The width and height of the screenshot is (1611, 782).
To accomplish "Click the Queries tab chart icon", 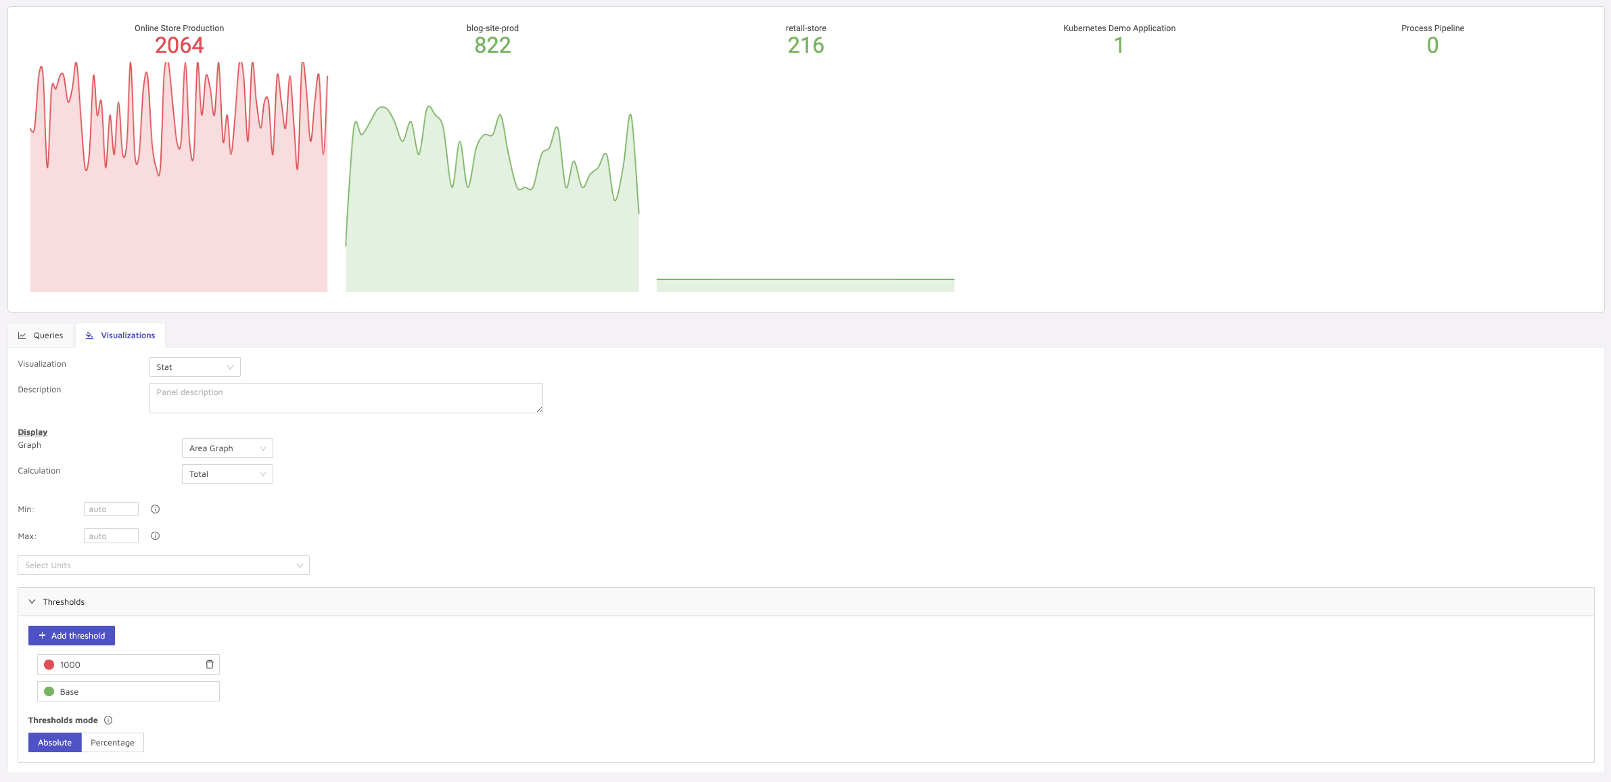I will tap(22, 336).
